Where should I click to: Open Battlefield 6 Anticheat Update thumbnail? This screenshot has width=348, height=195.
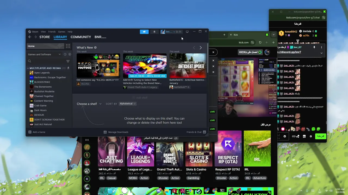tap(188, 66)
